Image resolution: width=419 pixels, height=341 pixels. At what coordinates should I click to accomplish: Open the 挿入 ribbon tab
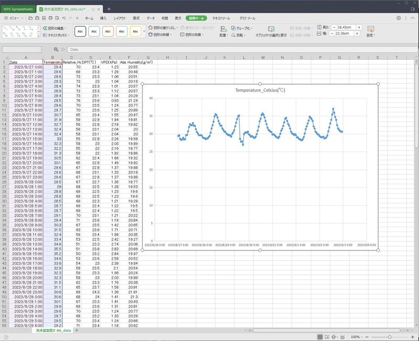click(103, 18)
